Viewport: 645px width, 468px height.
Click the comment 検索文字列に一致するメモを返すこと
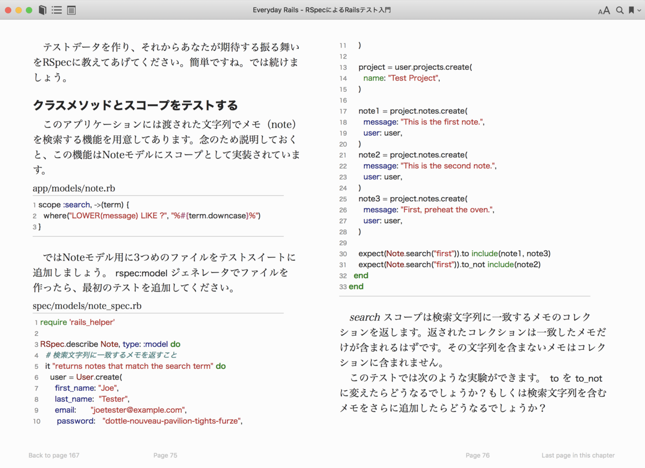pyautogui.click(x=111, y=355)
